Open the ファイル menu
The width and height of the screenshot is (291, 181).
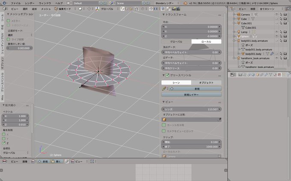point(15,3)
